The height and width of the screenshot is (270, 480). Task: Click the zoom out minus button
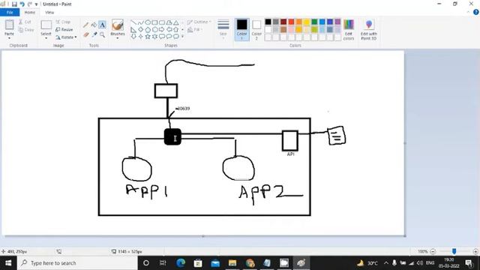pyautogui.click(x=433, y=251)
